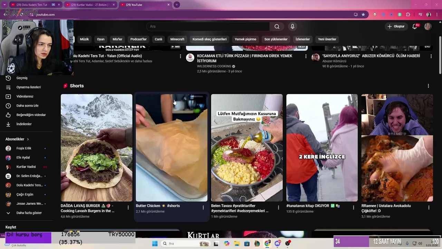Expand the Abonelikler section chevron

coord(28,139)
